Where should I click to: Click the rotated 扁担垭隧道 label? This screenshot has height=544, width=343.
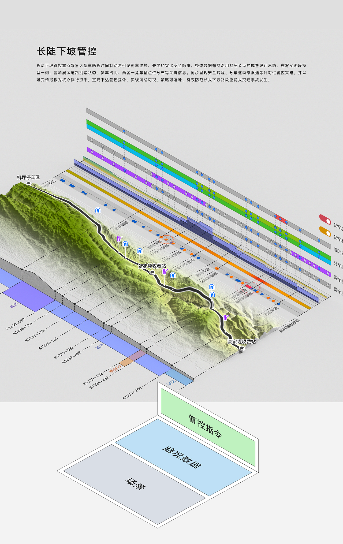pos(244,298)
